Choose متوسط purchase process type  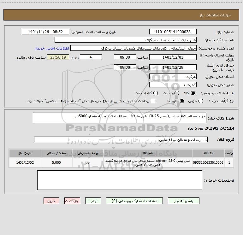pos(182,101)
